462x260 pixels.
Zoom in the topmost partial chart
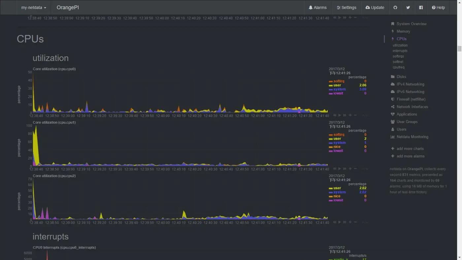[x=350, y=17]
